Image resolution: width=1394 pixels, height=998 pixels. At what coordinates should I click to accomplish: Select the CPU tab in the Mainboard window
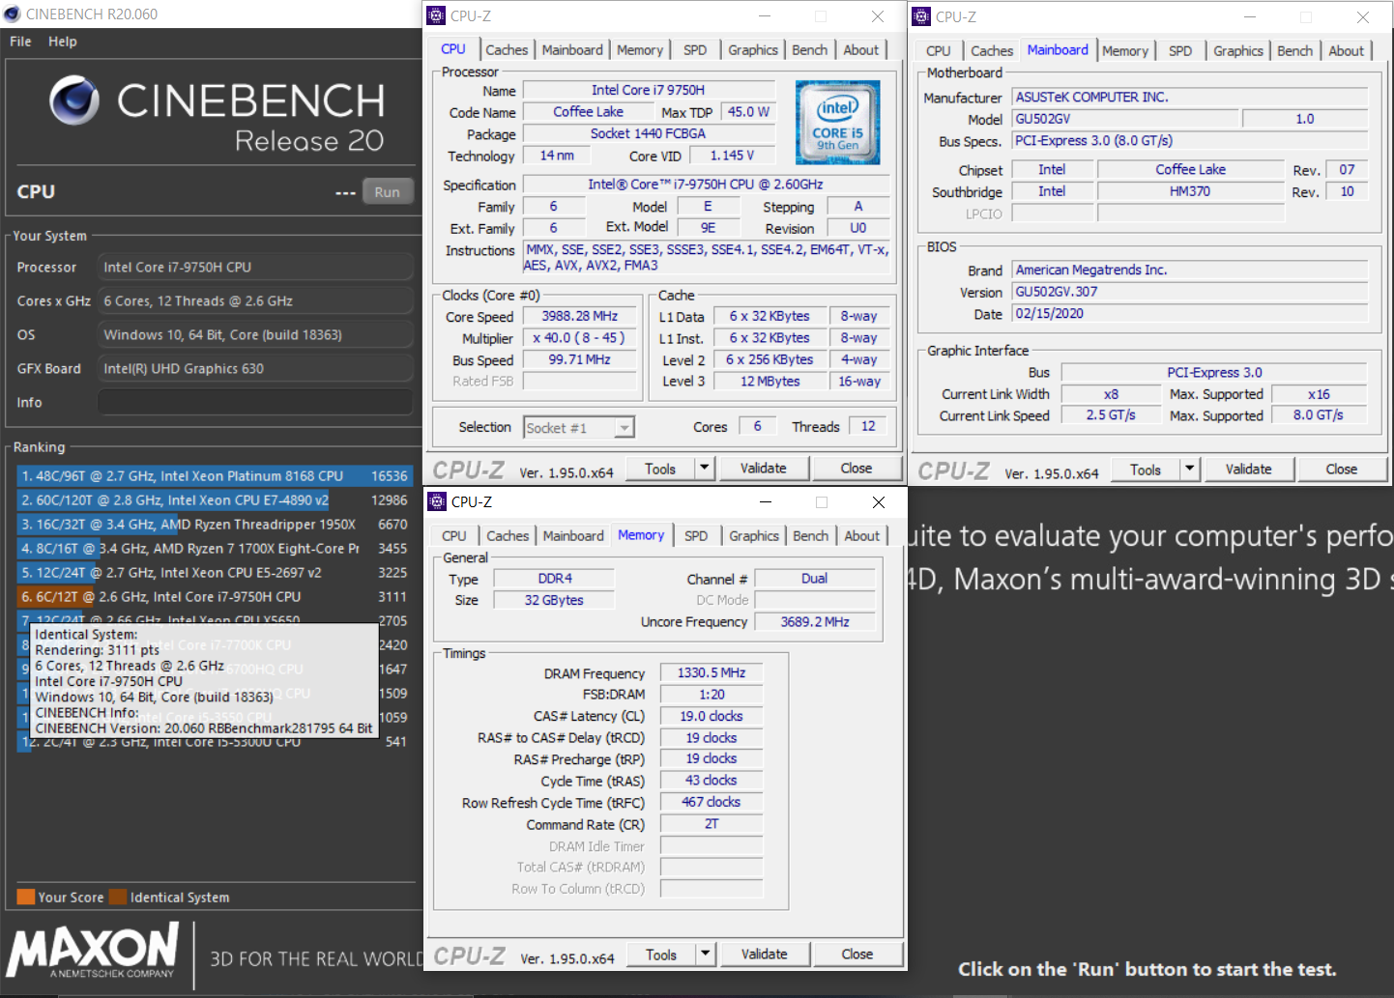938,51
